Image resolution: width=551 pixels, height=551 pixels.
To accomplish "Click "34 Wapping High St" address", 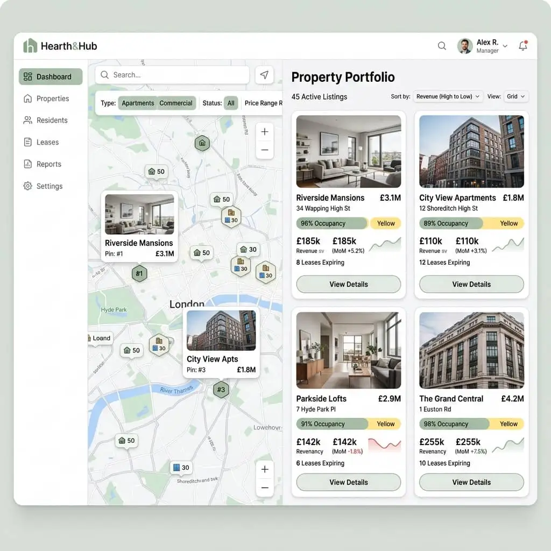I will 323,208.
